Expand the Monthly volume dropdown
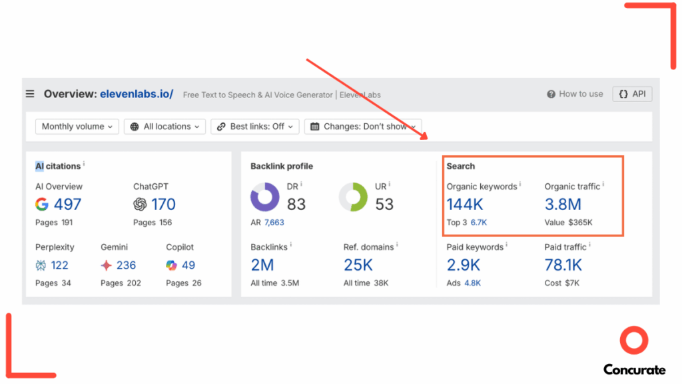 77,127
